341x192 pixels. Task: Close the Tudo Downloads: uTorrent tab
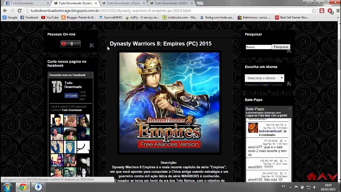pyautogui.click(x=144, y=3)
